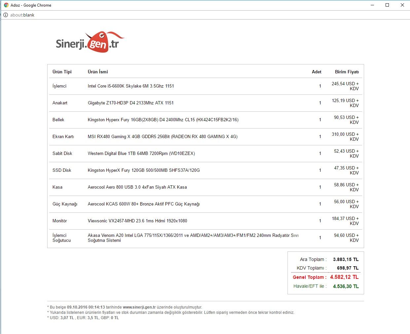Click the KDV Toplamı value 698,97 TL
Image resolution: width=410 pixels, height=334 pixels.
[348, 268]
